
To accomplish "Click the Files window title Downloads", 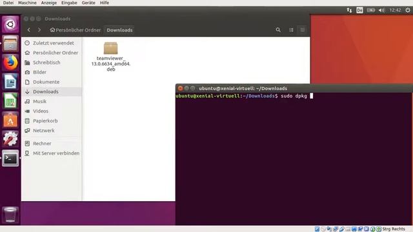I will tap(57, 19).
